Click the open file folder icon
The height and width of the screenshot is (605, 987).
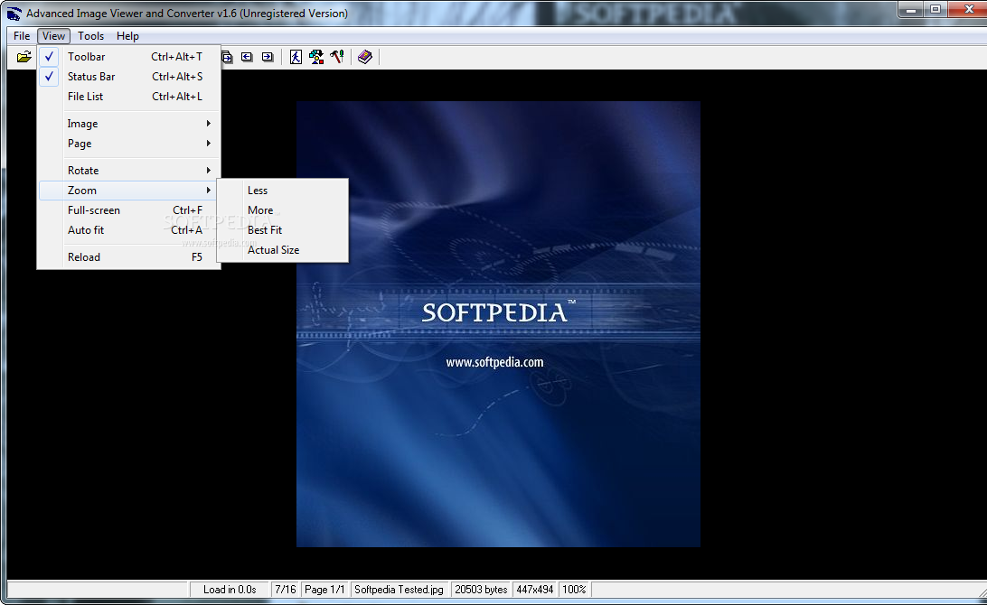coord(23,57)
